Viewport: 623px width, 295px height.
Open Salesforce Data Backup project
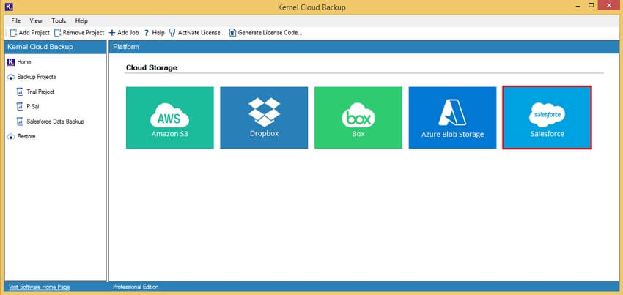coord(55,122)
